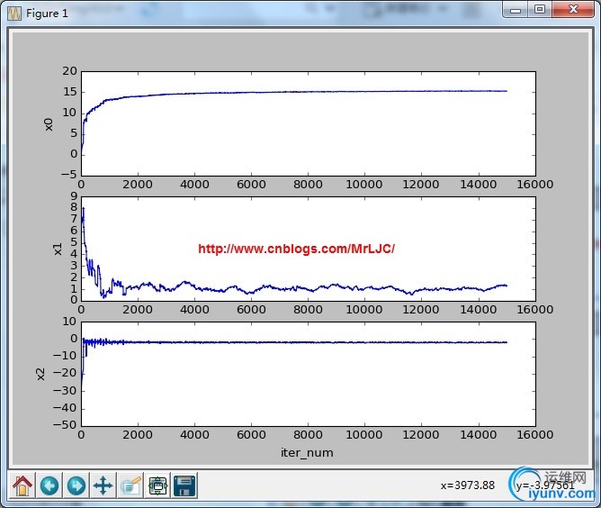This screenshot has width=601, height=508.
Task: Click inside the x1 subplot area
Action: (x=309, y=249)
